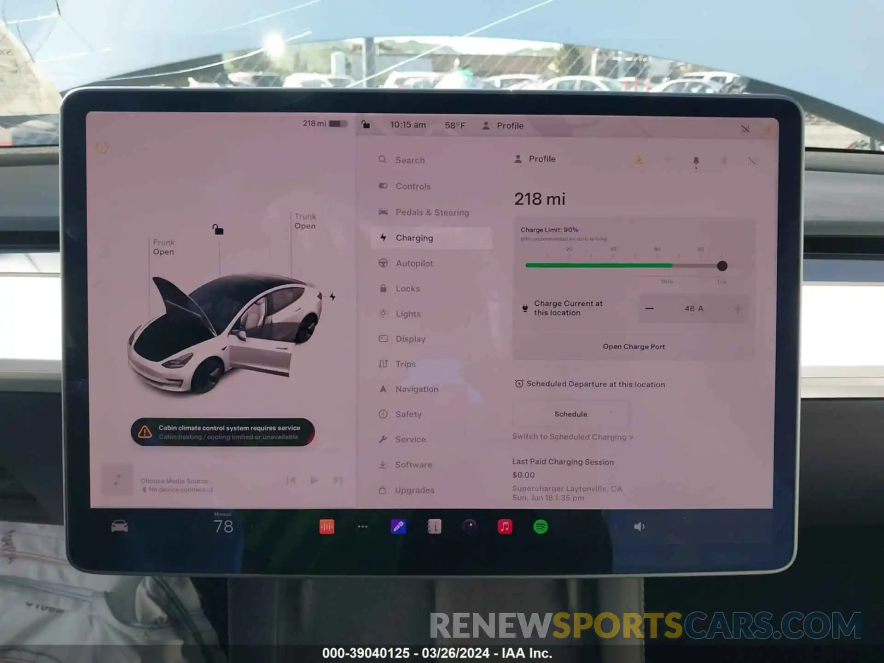Screen dimensions: 884x663
Task: Click the bell notification icon
Action: (x=696, y=160)
